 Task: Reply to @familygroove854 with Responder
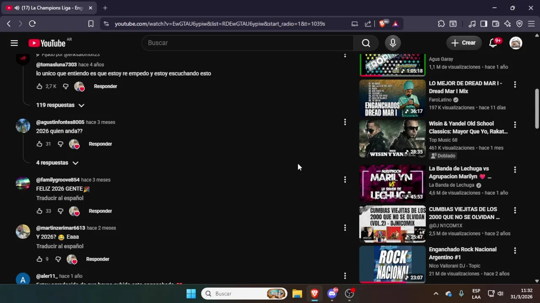click(100, 211)
